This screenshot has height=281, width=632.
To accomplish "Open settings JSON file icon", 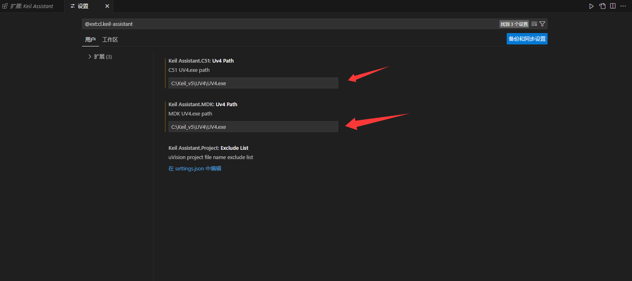I will pyautogui.click(x=602, y=6).
